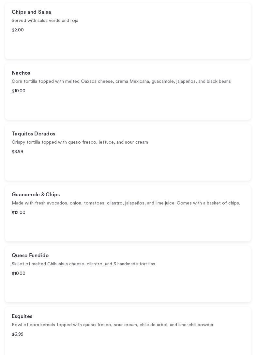256x355 pixels.
Task: Click the Queso Fundido $10.00 price
Action: [x=19, y=274]
